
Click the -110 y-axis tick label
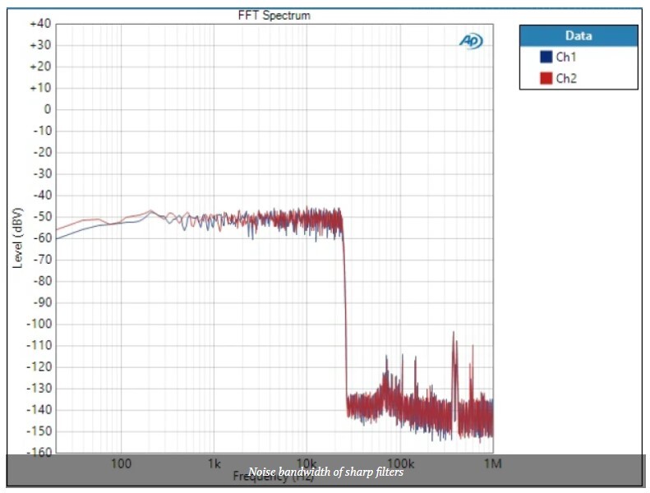point(39,345)
